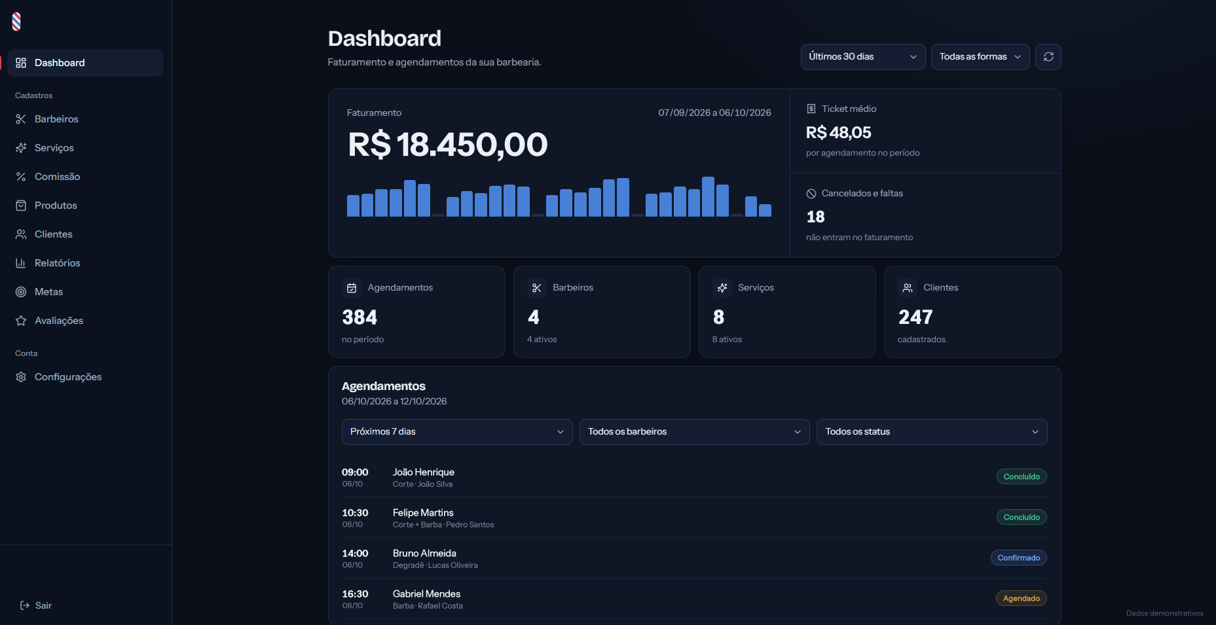Image resolution: width=1216 pixels, height=625 pixels.
Task: Open Configurações under Conta
Action: 85,377
